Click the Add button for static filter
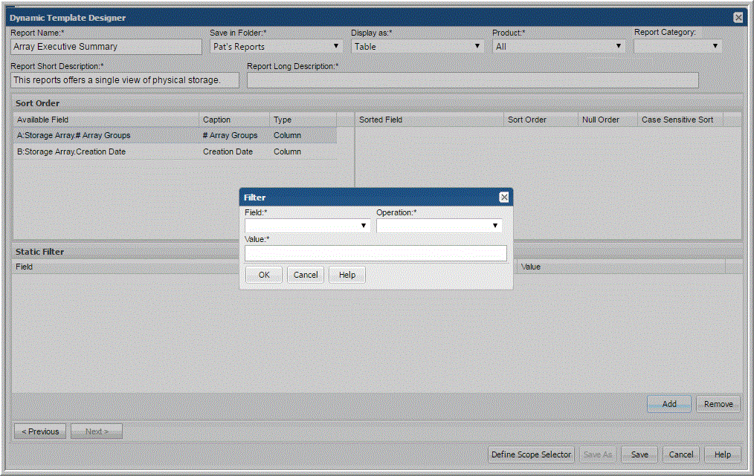Image resolution: width=754 pixels, height=476 pixels. coord(669,404)
